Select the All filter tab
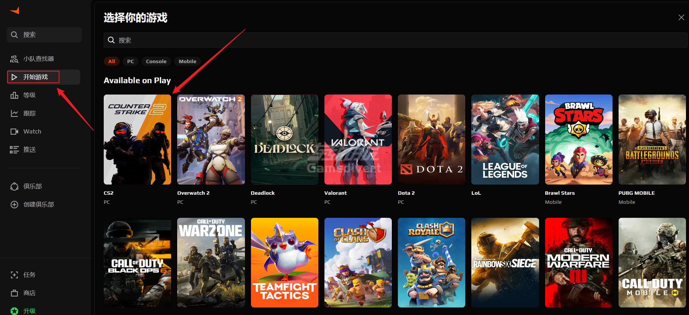 [x=112, y=61]
